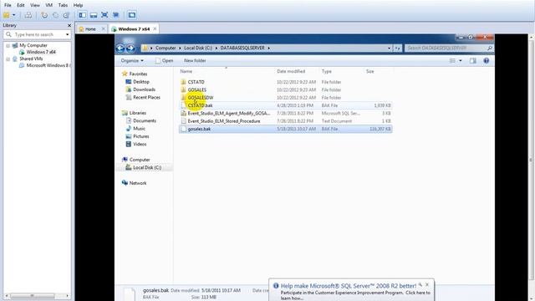The image size is (535, 301).
Task: Enter full screen mode icon
Action: coord(104,15)
